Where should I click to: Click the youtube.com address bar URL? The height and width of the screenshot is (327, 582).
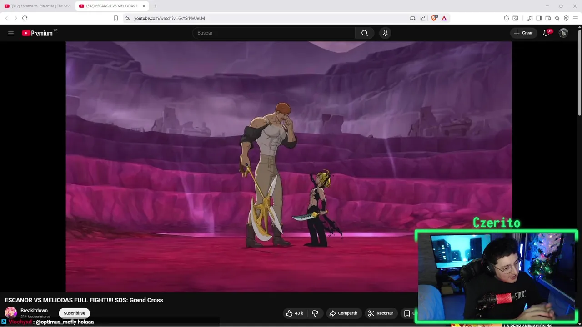tap(170, 18)
